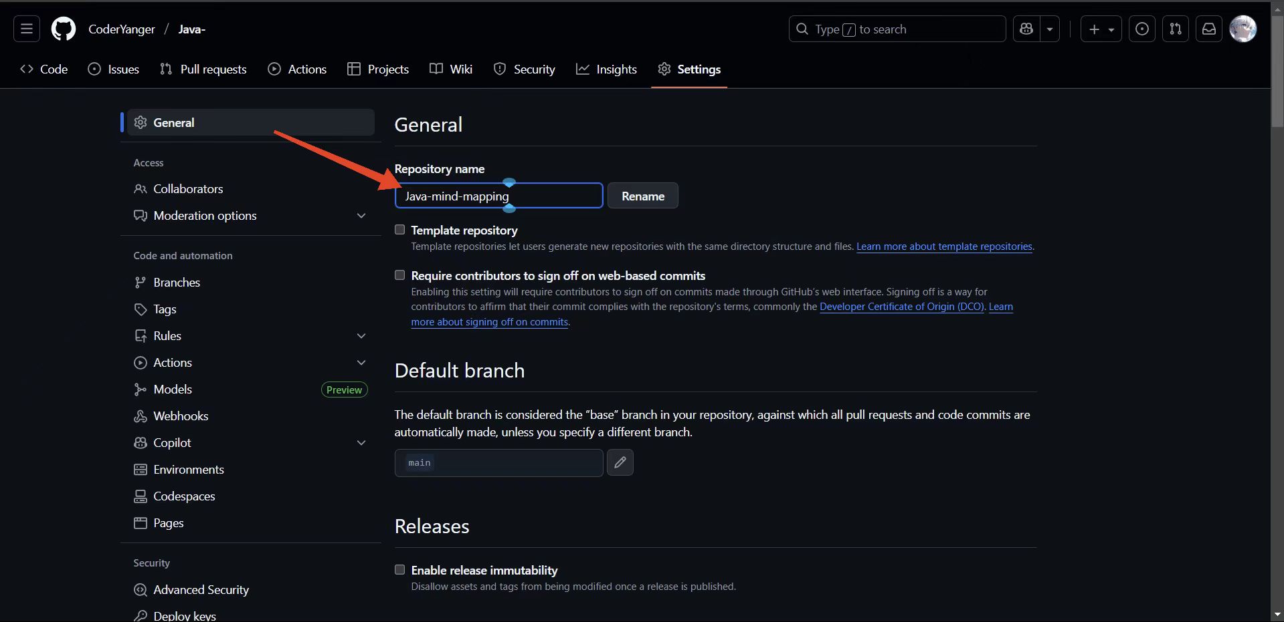
Task: Switch to the Code tab
Action: [x=44, y=69]
